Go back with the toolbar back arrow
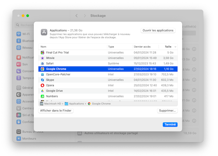This screenshot has width=218, height=156. coord(77,16)
